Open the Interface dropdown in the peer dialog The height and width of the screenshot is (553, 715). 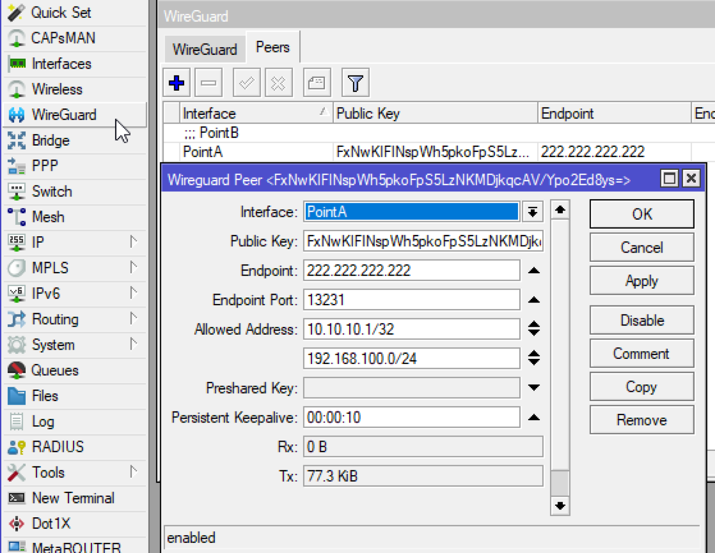pos(533,212)
